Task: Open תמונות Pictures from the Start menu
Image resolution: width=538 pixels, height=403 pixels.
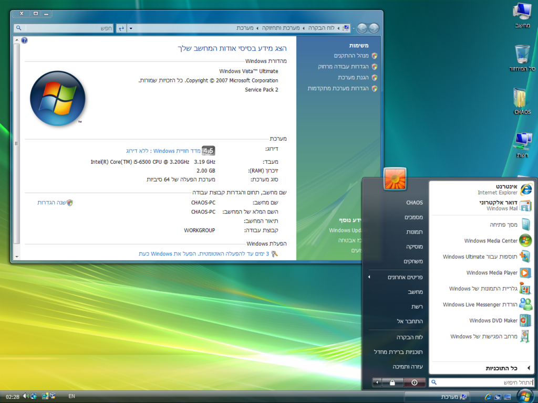Action: (x=396, y=232)
